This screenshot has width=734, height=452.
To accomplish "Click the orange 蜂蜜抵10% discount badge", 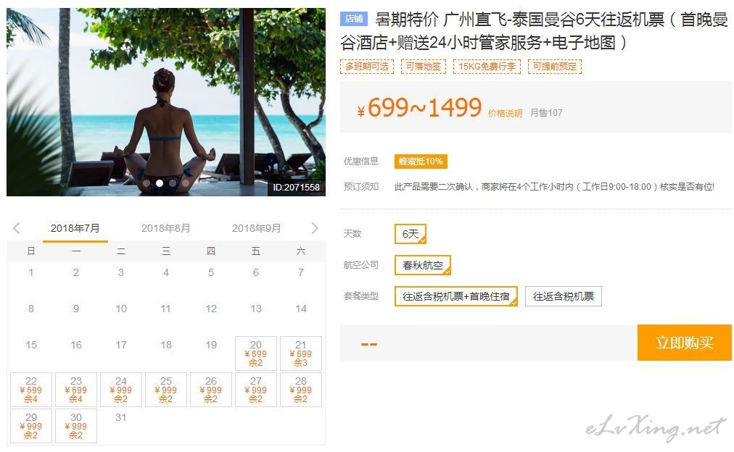I will (421, 162).
